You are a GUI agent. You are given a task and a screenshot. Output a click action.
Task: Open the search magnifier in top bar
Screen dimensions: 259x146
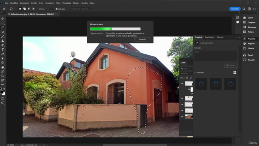pos(244,9)
